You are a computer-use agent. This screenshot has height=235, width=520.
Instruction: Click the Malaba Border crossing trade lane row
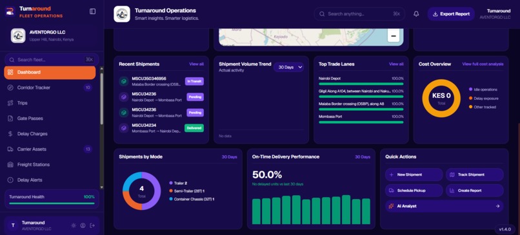click(x=361, y=107)
